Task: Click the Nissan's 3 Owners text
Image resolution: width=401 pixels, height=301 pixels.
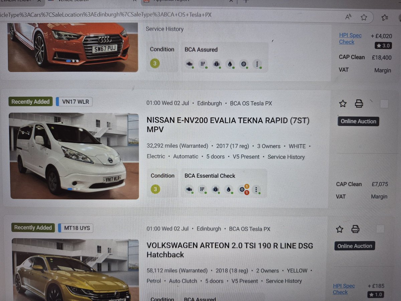Action: tap(268, 146)
